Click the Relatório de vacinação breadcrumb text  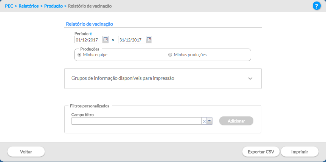(90, 6)
